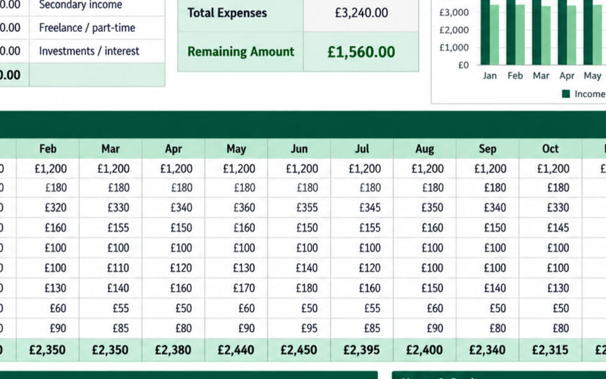Screen dimensions: 606x379
Task: Select the Remaining Amount £1,560.00 cell
Action: click(x=361, y=52)
